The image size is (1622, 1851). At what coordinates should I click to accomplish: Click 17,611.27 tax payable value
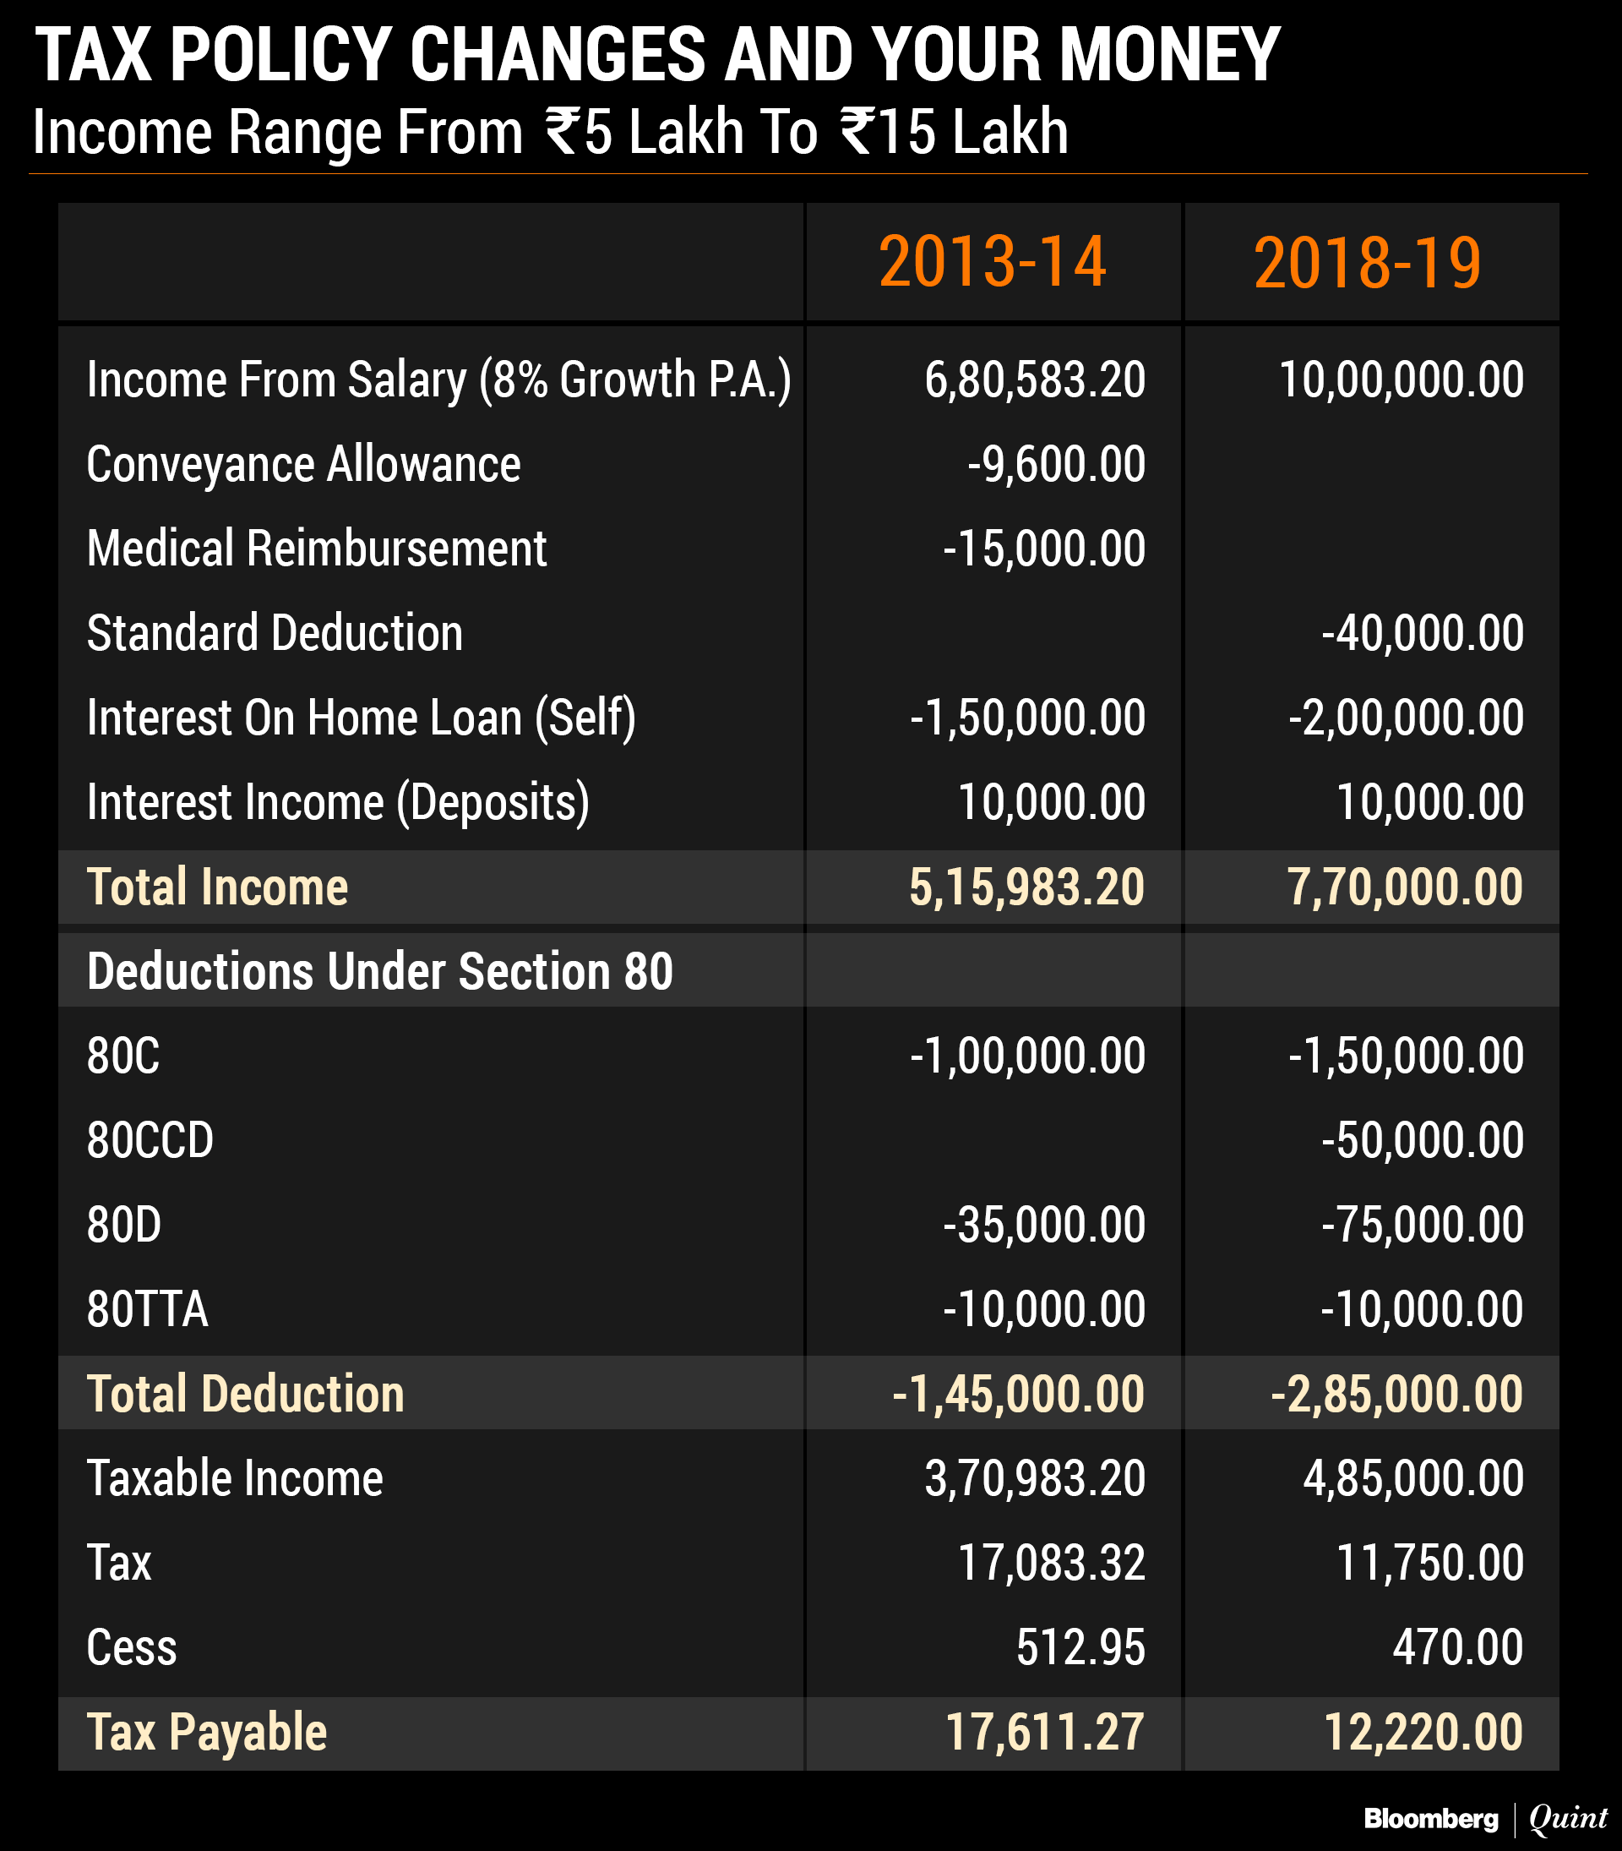(1044, 1733)
